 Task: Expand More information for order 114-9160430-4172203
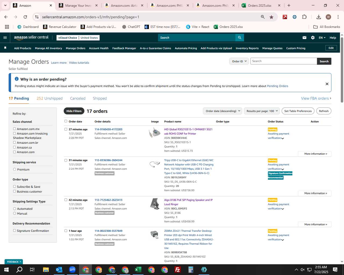[315, 154]
